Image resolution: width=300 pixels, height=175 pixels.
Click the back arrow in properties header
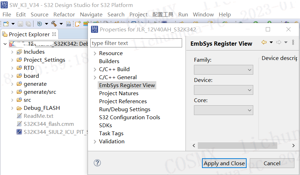point(264,43)
